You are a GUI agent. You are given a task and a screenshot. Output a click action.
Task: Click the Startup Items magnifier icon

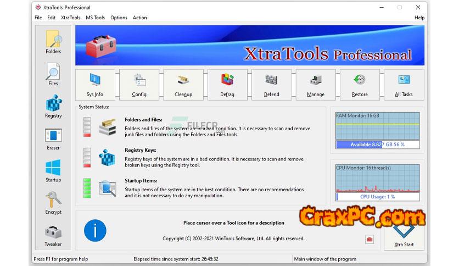108,188
